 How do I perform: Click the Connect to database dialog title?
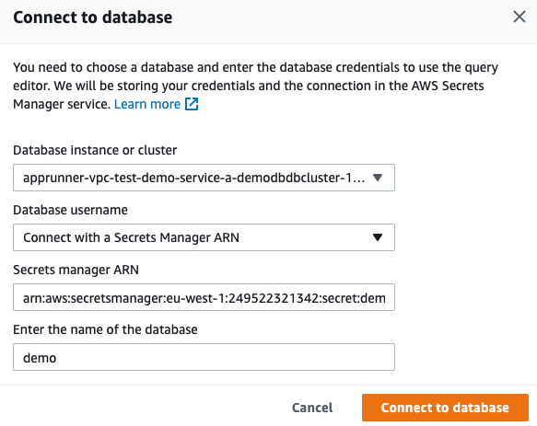click(92, 17)
